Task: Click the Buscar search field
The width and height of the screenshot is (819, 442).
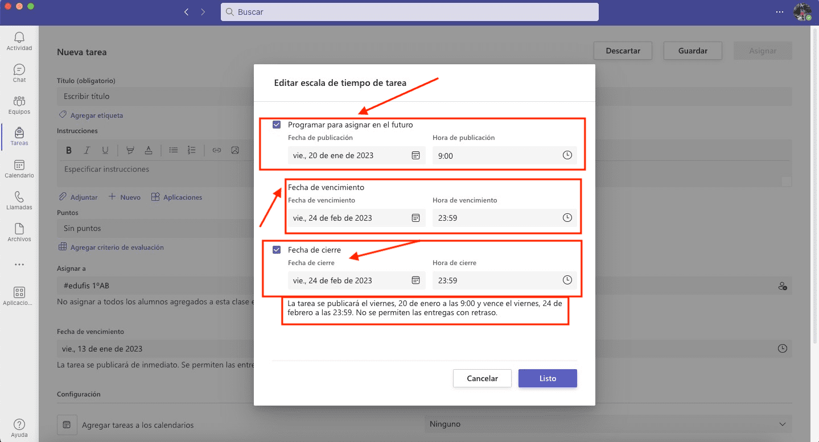Action: point(410,12)
